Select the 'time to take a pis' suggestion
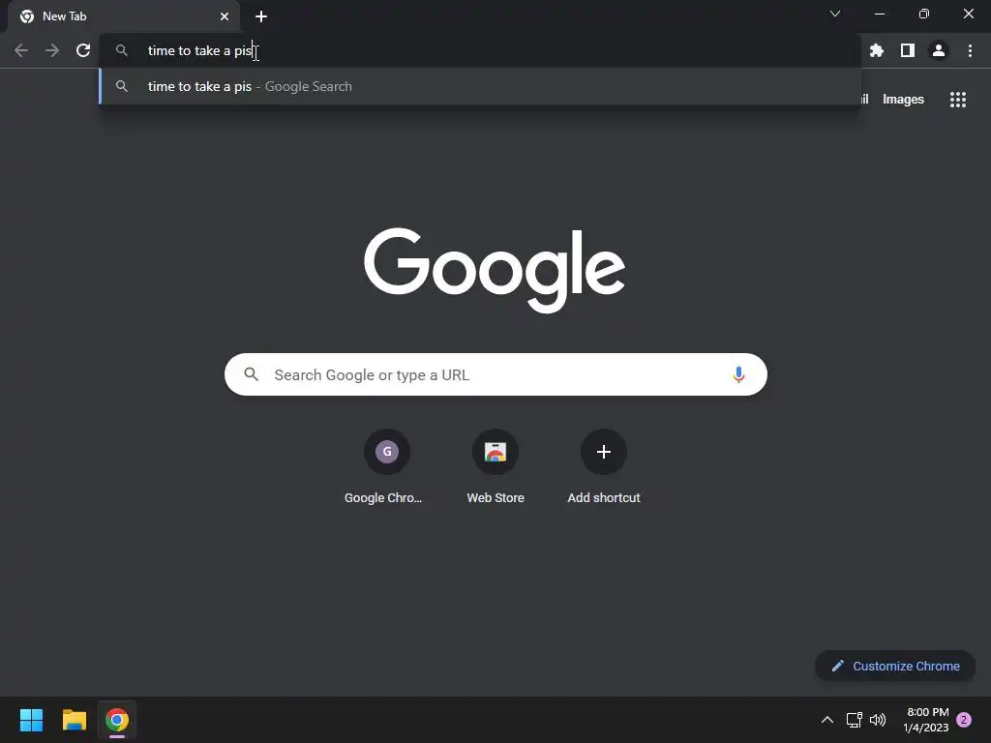The height and width of the screenshot is (743, 991). point(480,86)
